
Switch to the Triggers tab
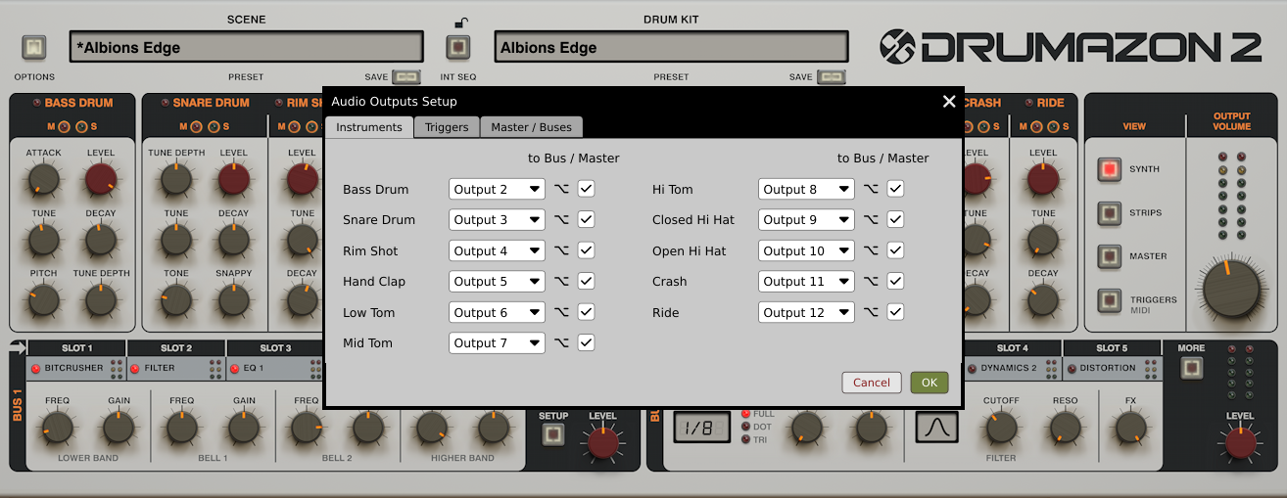coord(447,127)
